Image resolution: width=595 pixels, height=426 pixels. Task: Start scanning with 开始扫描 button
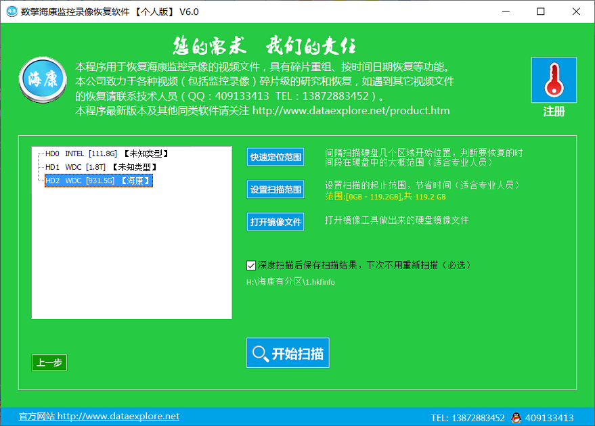click(288, 353)
